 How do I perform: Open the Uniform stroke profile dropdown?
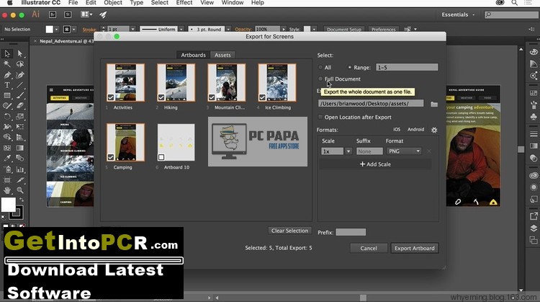tap(181, 30)
